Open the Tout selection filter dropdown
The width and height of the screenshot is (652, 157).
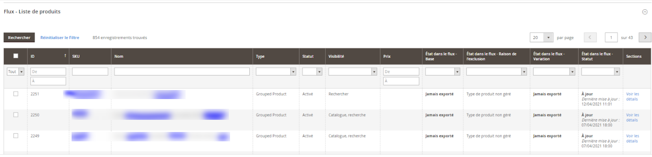click(16, 72)
